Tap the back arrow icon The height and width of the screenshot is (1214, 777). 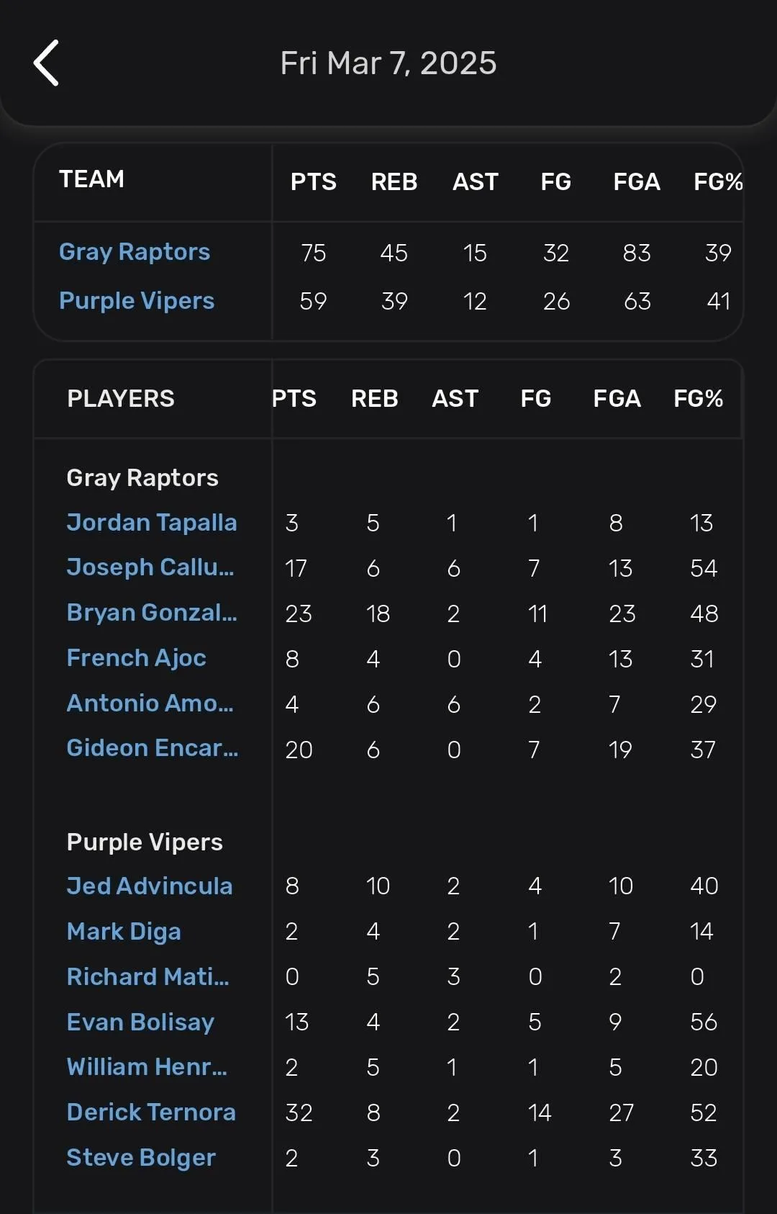pyautogui.click(x=46, y=63)
